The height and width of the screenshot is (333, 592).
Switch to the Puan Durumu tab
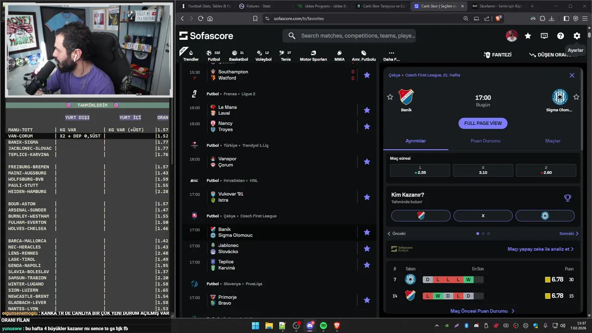(485, 141)
